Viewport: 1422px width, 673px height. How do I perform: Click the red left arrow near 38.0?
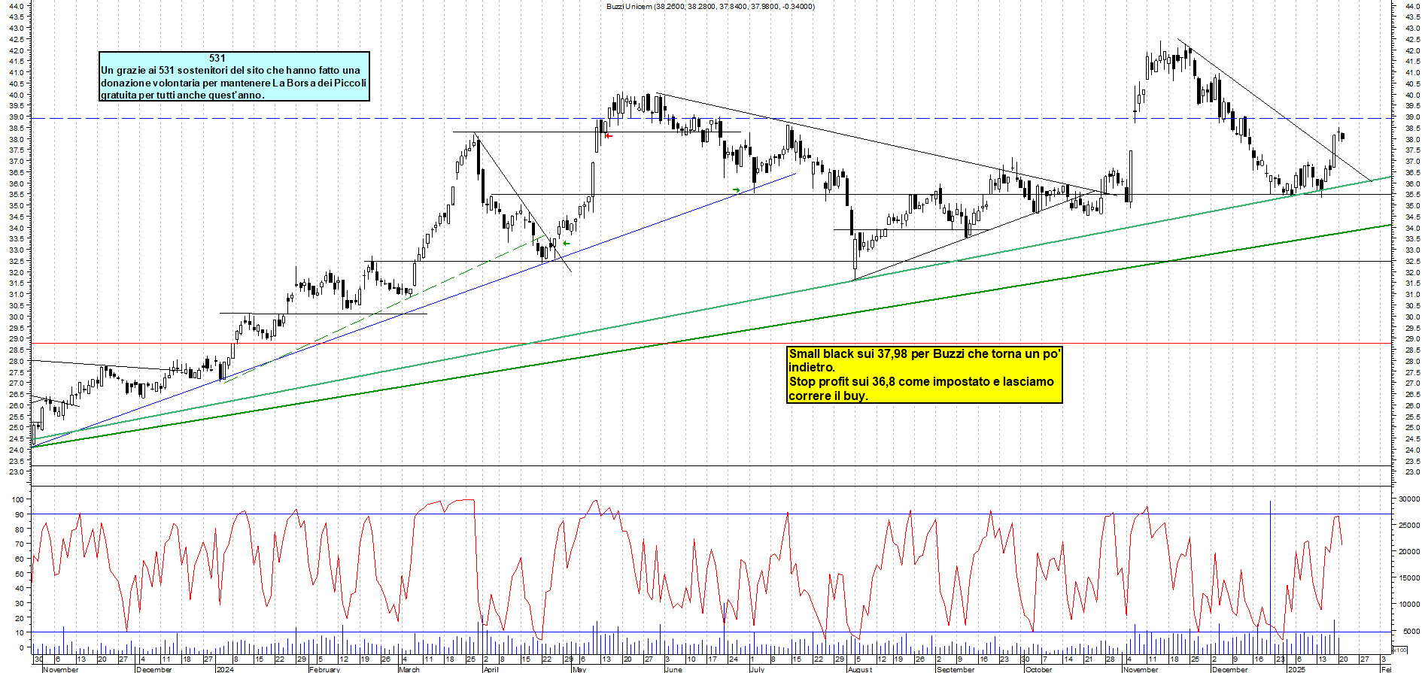point(609,136)
